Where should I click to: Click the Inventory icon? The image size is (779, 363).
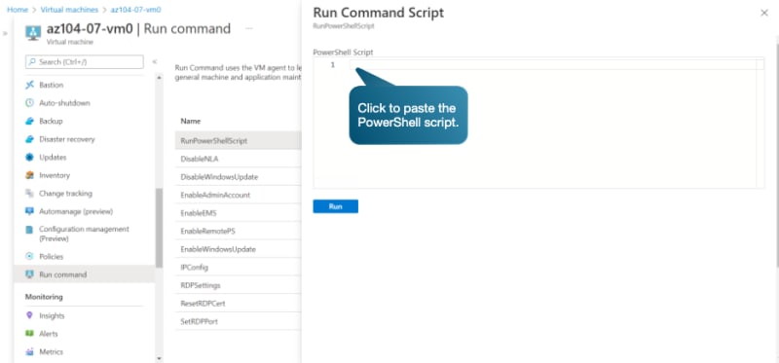click(29, 175)
